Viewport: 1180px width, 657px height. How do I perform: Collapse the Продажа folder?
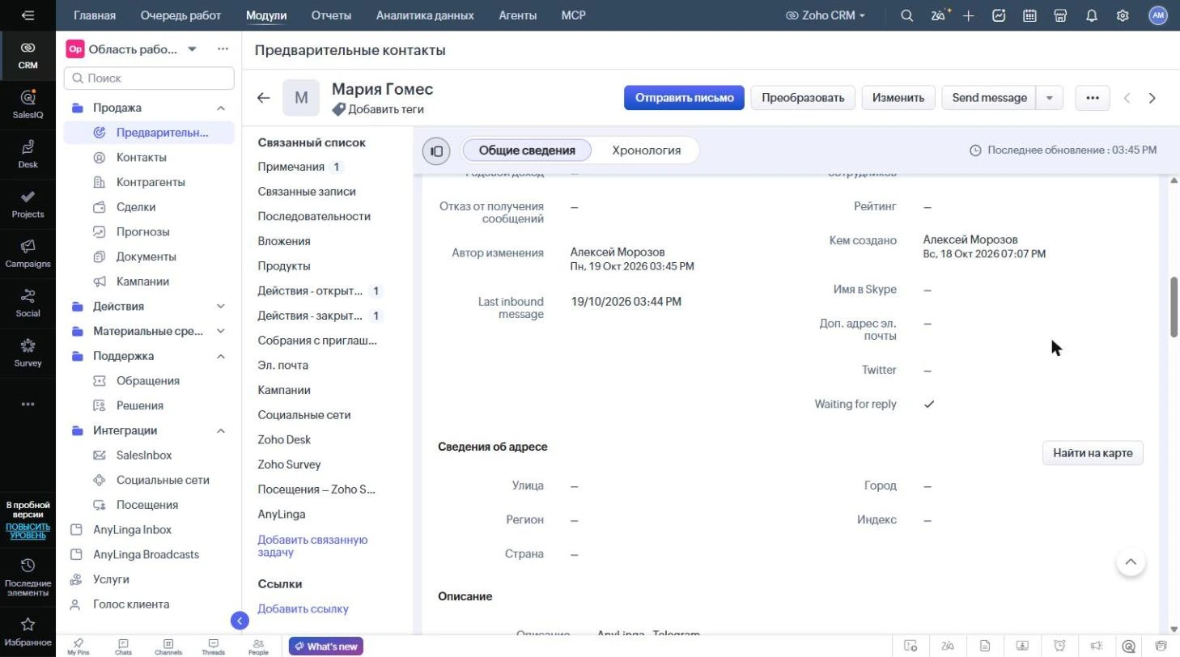[220, 108]
